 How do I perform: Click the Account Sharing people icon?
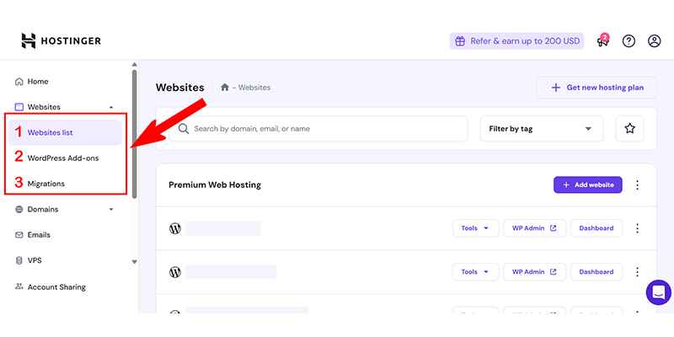[19, 286]
